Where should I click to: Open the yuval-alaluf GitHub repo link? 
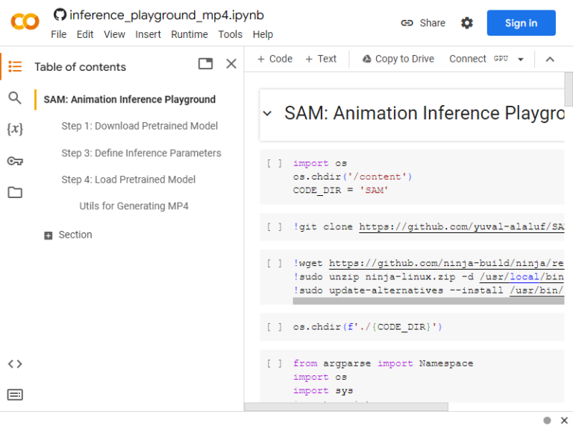click(462, 227)
